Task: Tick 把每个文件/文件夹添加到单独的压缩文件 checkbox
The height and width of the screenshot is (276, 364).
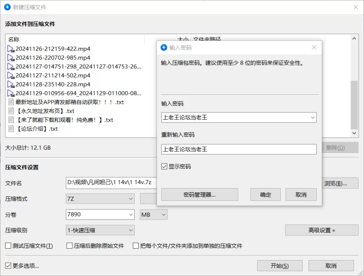Action: 136,246
